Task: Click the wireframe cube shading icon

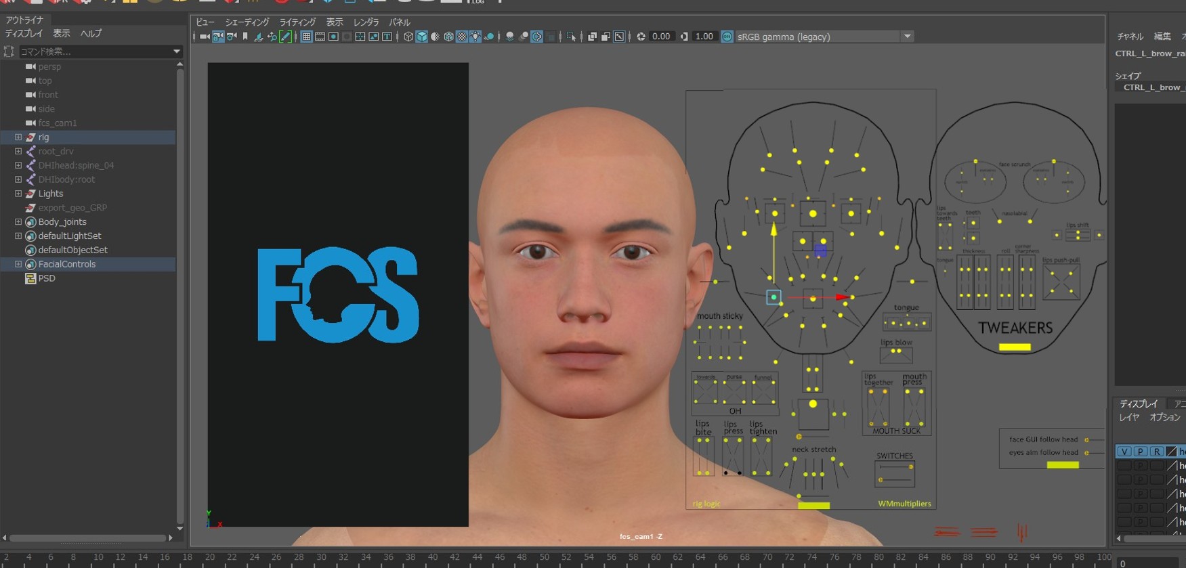Action: (408, 37)
